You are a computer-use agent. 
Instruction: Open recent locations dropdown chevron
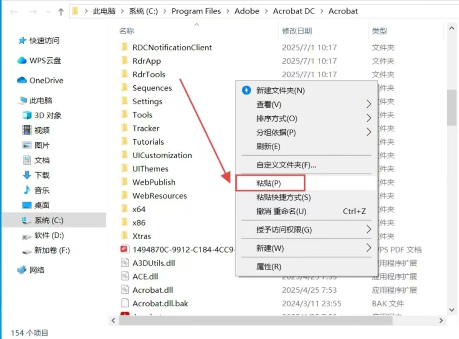(48, 12)
